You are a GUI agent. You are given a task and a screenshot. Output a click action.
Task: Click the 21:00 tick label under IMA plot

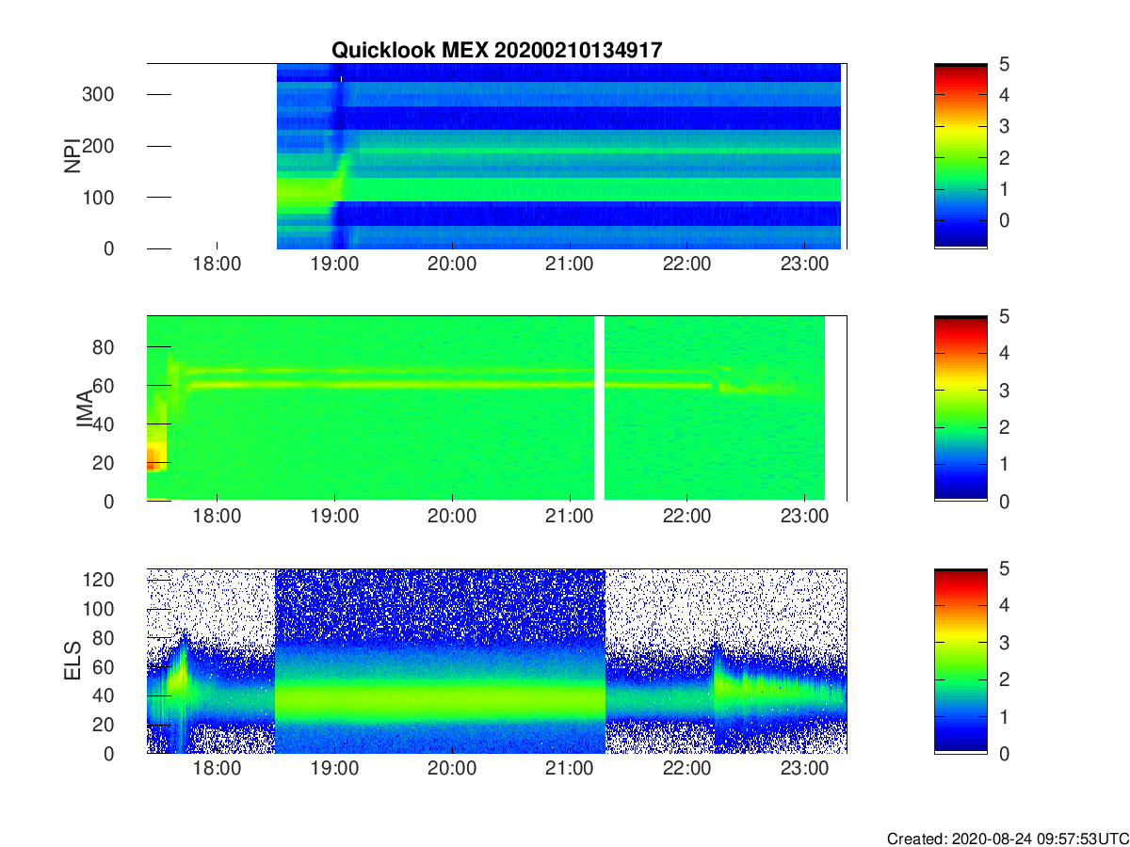pyautogui.click(x=570, y=519)
